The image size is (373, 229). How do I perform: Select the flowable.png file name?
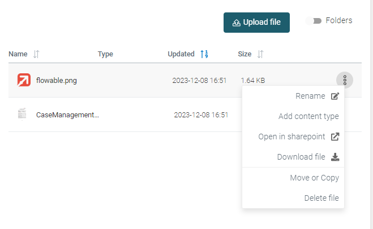pos(57,81)
